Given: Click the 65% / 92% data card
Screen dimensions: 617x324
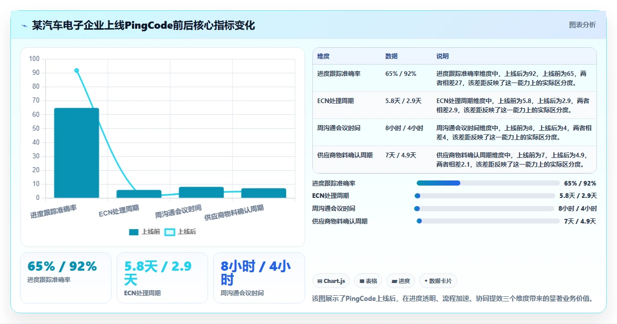Looking at the screenshot, I should pyautogui.click(x=66, y=278).
